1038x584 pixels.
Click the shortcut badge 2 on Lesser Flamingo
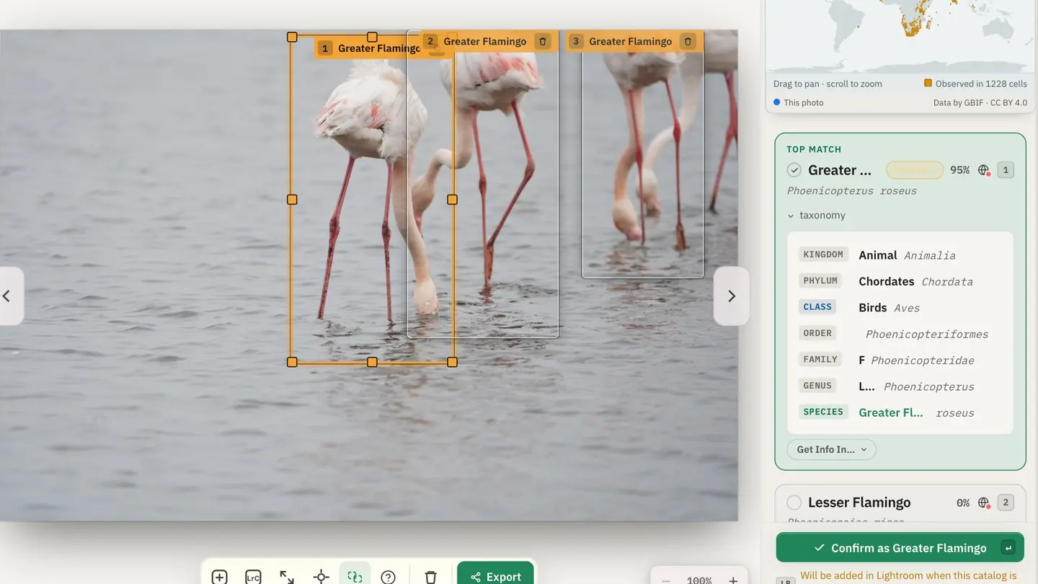[1006, 503]
